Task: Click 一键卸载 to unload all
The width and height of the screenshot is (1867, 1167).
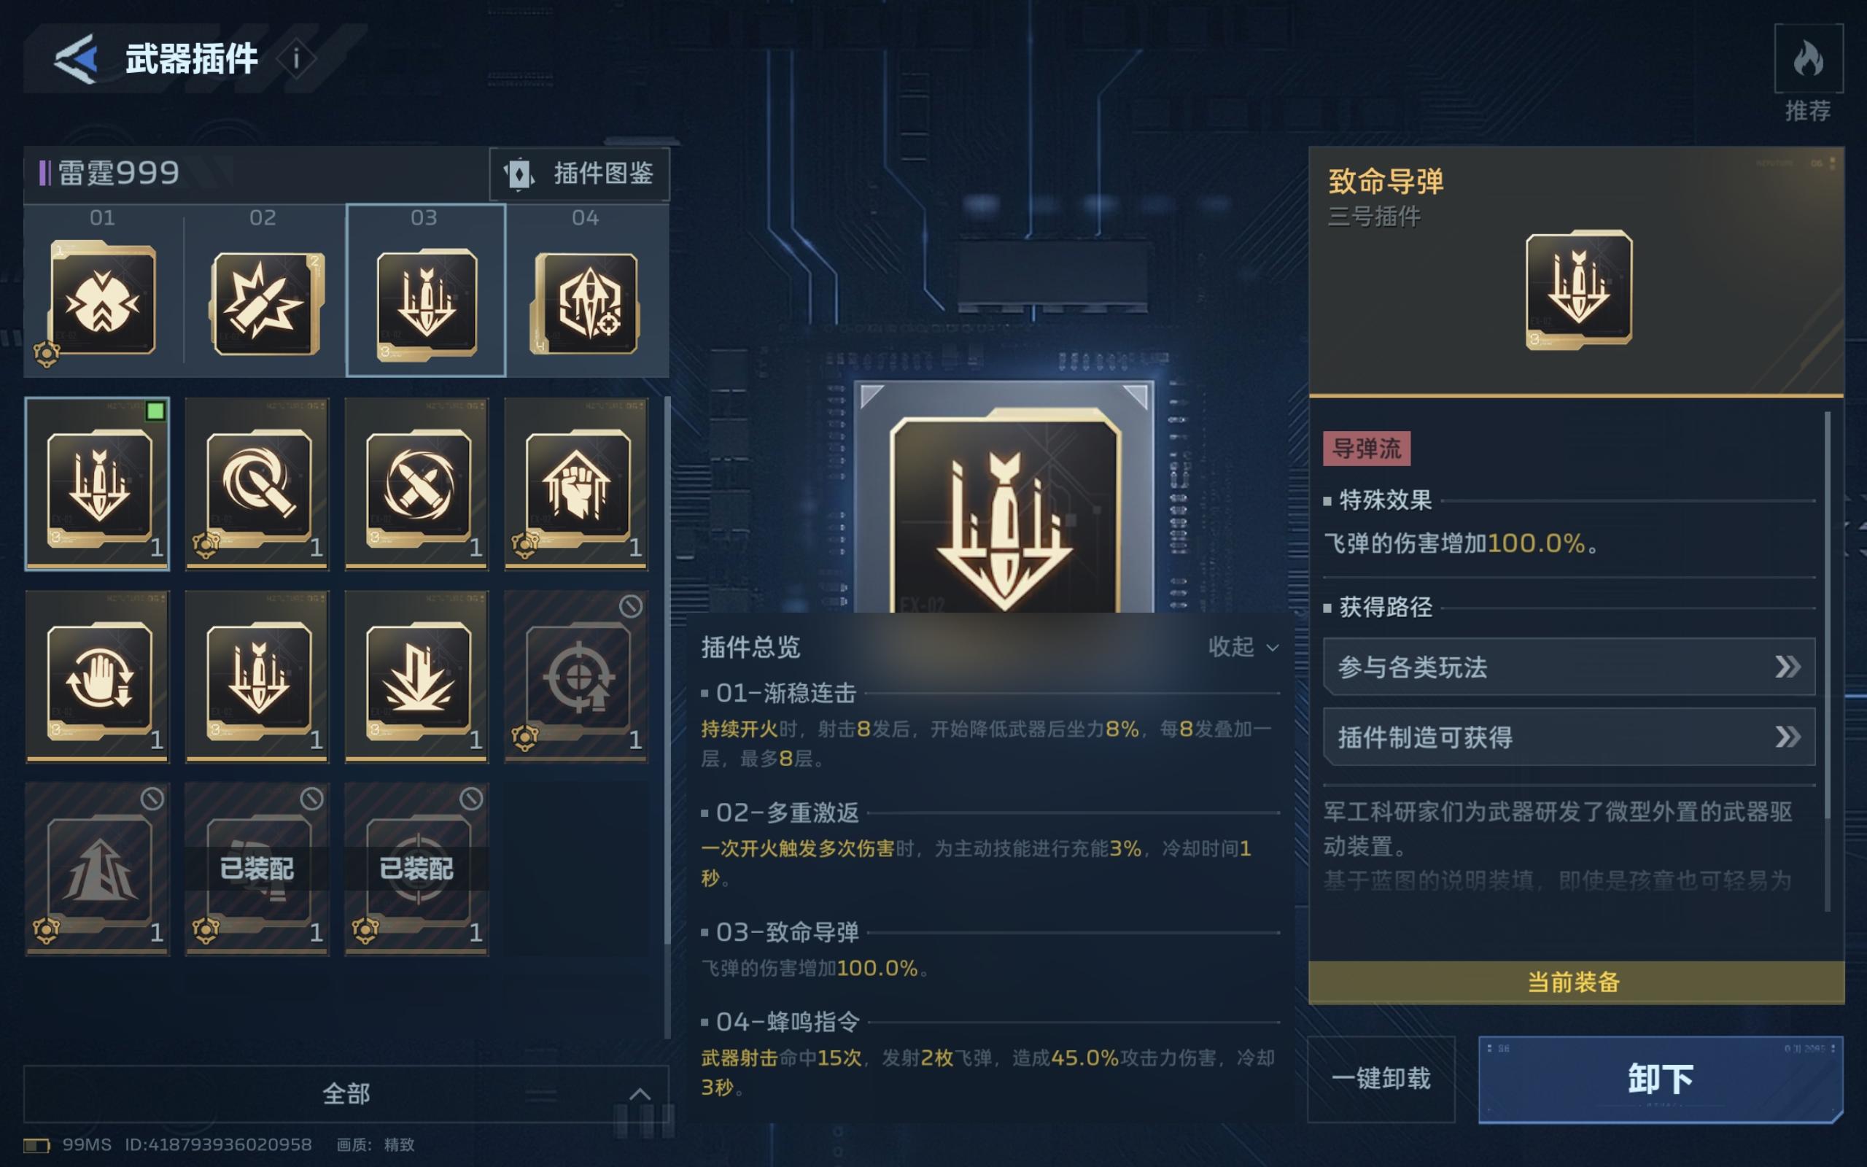Action: (x=1381, y=1079)
